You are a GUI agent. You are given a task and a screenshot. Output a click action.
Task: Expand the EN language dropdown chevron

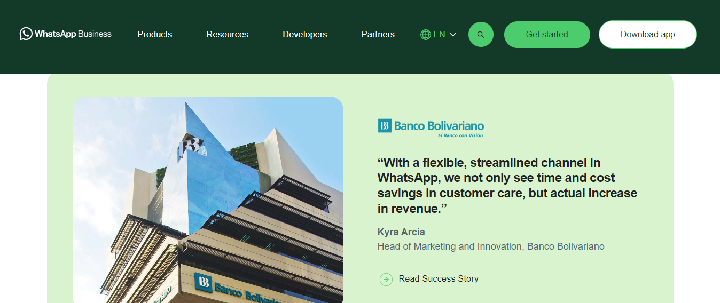[x=453, y=35]
